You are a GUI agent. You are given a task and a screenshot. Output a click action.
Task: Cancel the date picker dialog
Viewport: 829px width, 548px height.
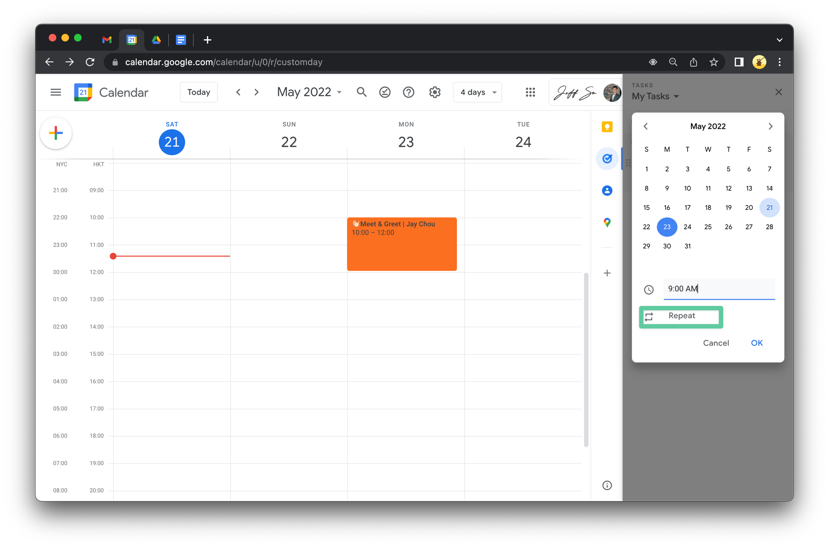point(716,343)
